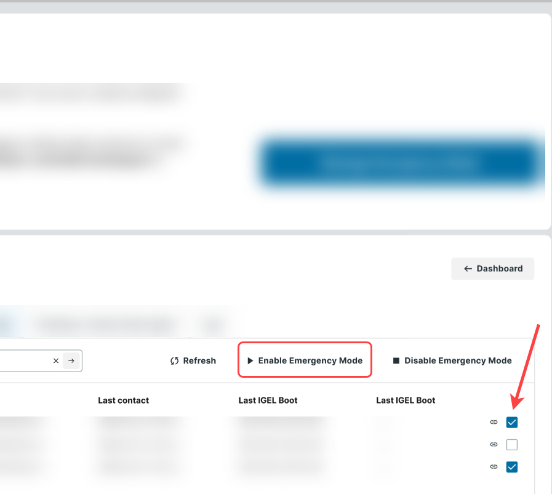Open link icon in first row

[494, 422]
